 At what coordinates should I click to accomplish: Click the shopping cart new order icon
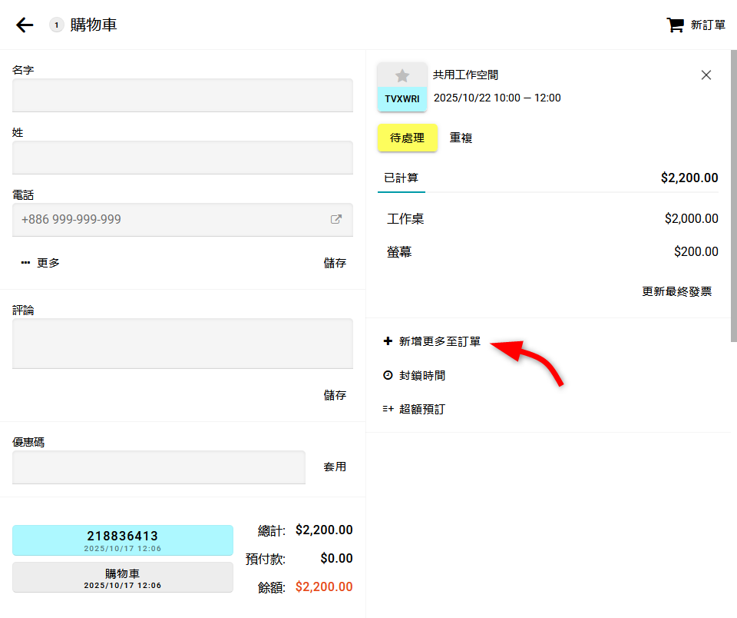[675, 25]
